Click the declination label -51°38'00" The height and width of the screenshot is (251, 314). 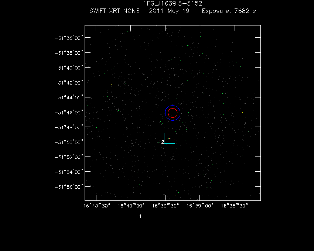[69, 53]
